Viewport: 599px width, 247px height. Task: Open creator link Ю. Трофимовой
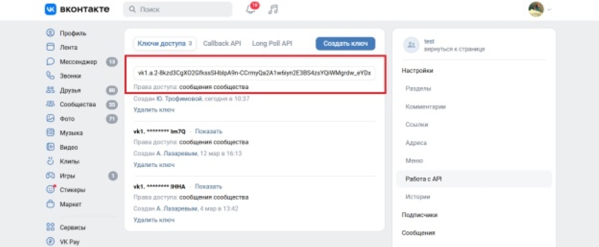(x=178, y=99)
